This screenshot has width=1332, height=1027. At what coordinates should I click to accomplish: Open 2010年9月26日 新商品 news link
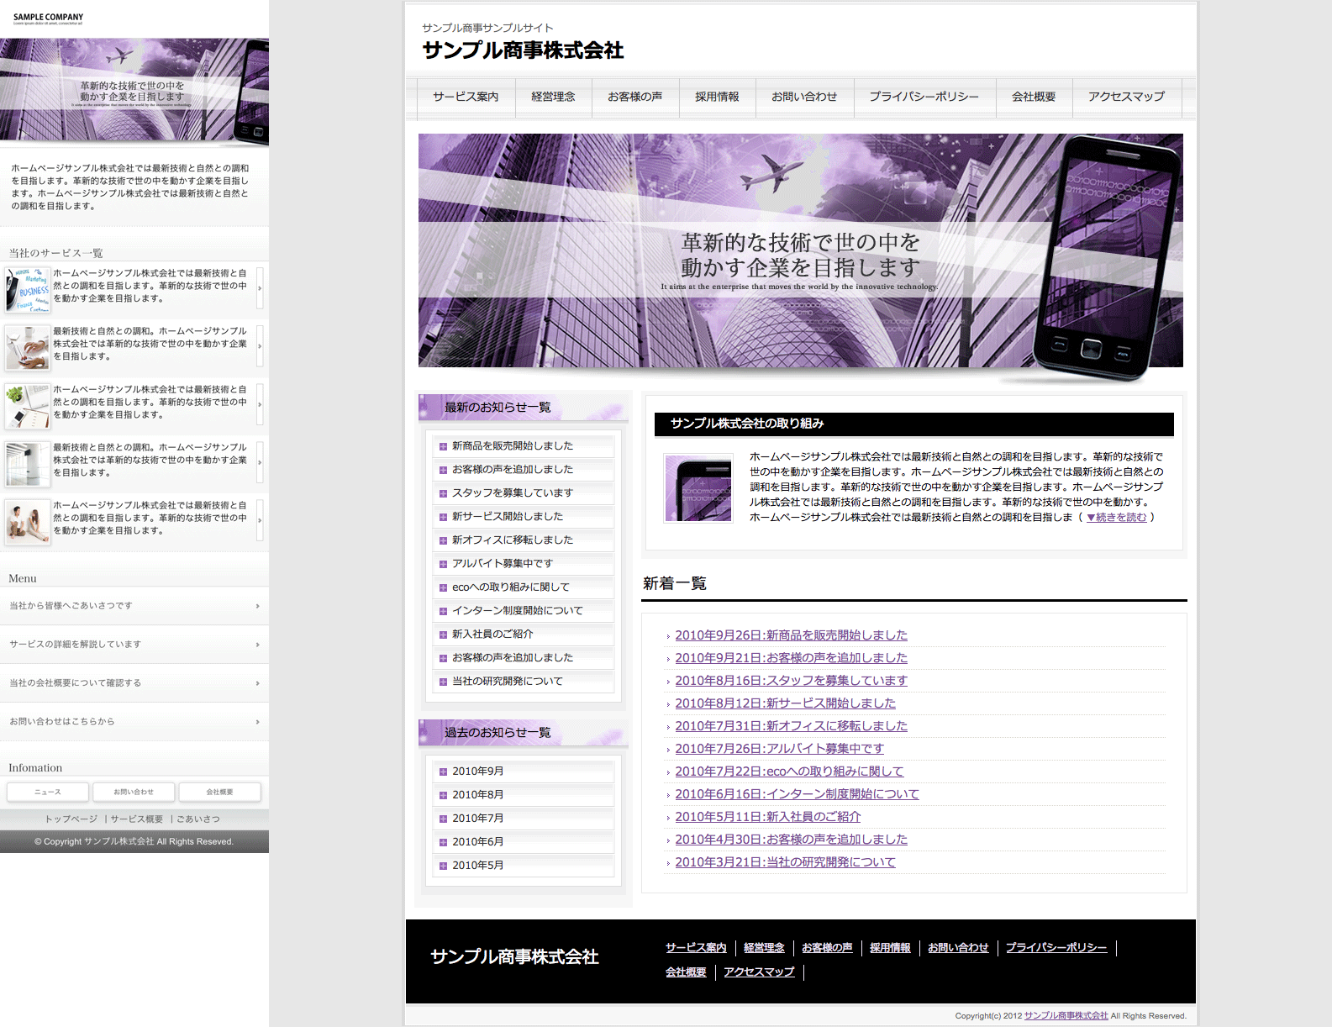791,635
